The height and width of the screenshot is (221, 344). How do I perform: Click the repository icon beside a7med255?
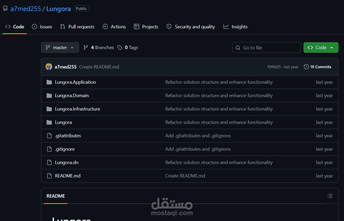(x=5, y=9)
